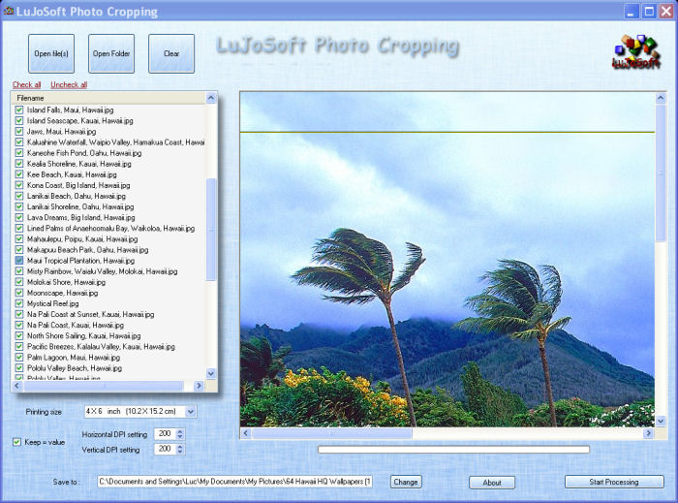
Task: Click preview pane scroll left arrow
Action: (246, 433)
